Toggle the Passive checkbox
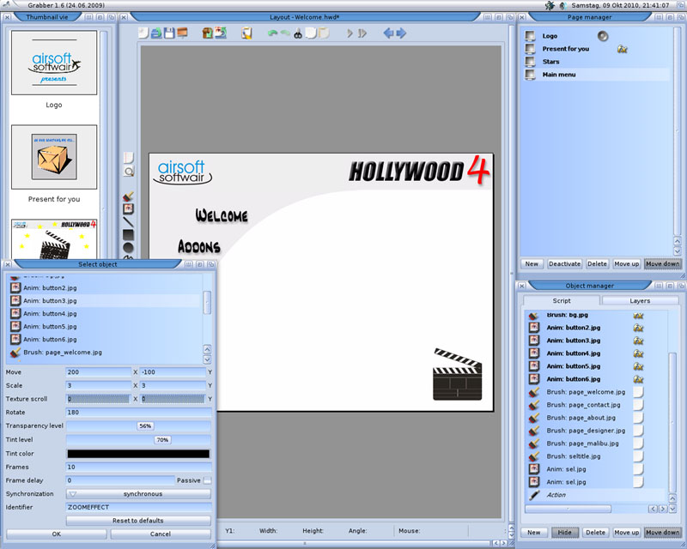 point(208,480)
